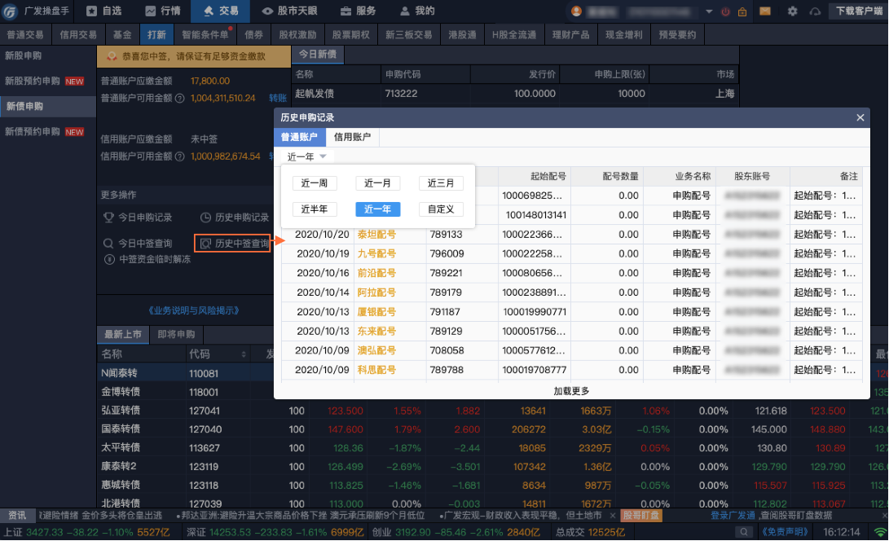Viewport: 889px width, 541px height.
Task: Click 中签资金临时解冻 icon
Action: click(x=109, y=259)
